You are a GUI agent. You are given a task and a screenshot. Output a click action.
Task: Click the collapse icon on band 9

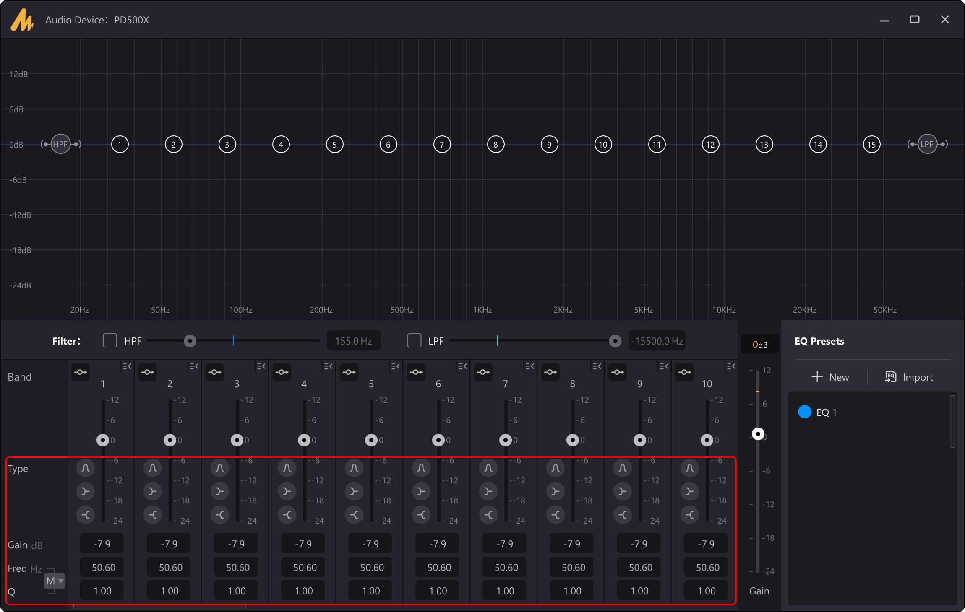664,366
